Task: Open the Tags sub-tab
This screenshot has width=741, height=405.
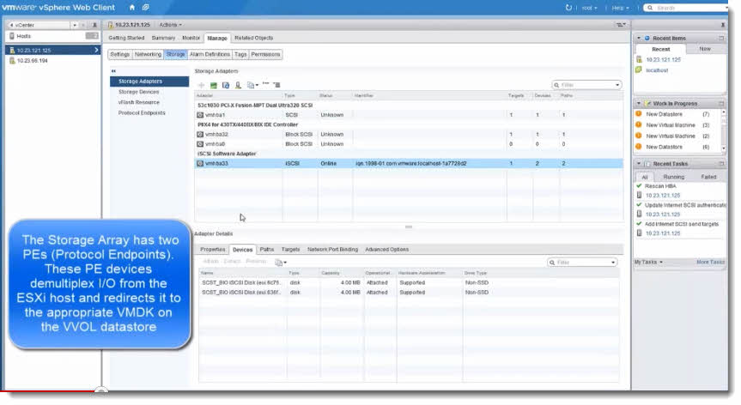Action: pyautogui.click(x=240, y=54)
